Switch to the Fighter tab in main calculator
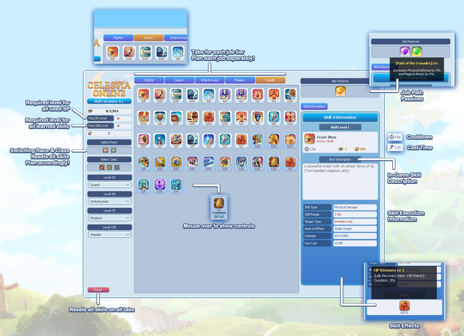 (x=149, y=80)
